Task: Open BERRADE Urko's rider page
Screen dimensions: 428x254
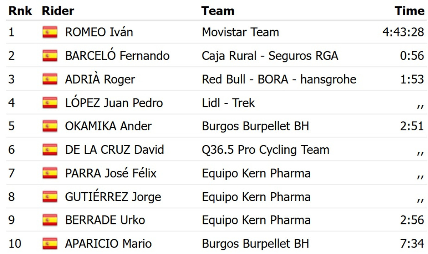Action: (105, 220)
